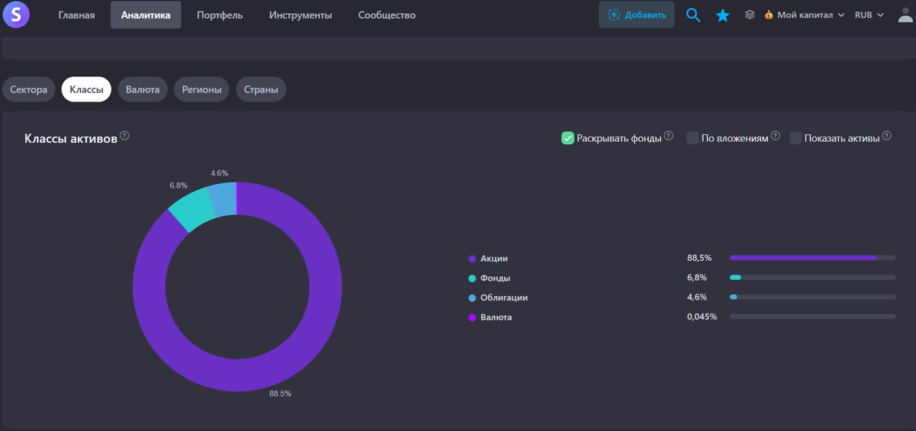Click the blue Облигации legend dot
Image resolution: width=916 pixels, height=431 pixels.
[473, 298]
